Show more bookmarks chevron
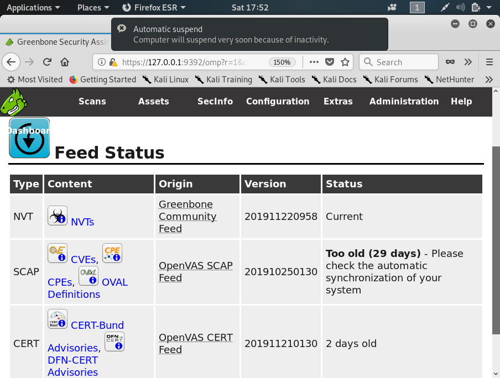Image resolution: width=500 pixels, height=378 pixels. coord(489,80)
